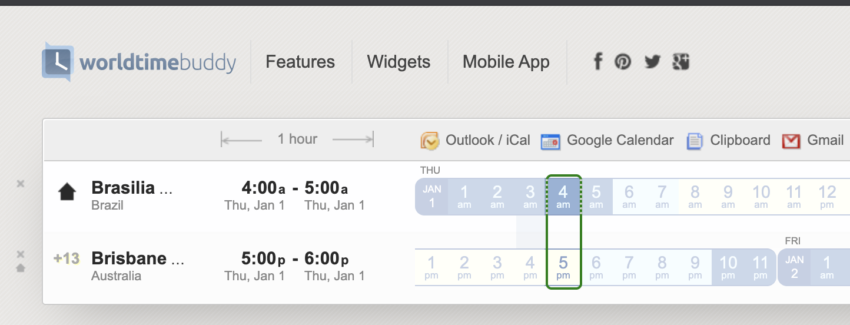Viewport: 850px width, 325px height.
Task: Open the Widgets menu item
Action: pyautogui.click(x=399, y=62)
